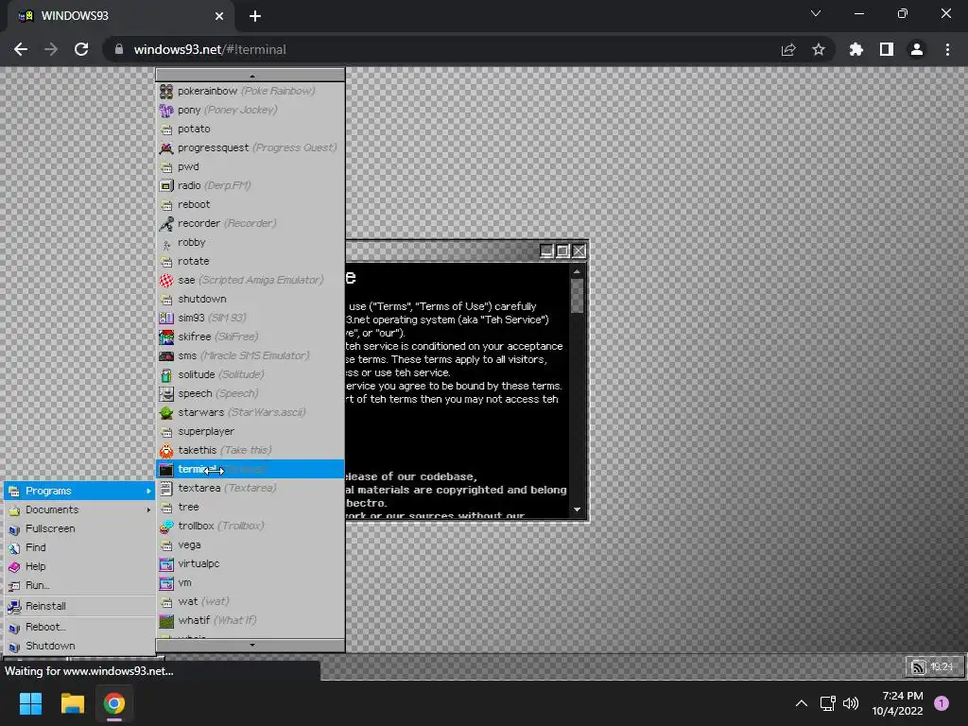
Task: Play starwars StarWars.ascii icon
Action: (166, 412)
